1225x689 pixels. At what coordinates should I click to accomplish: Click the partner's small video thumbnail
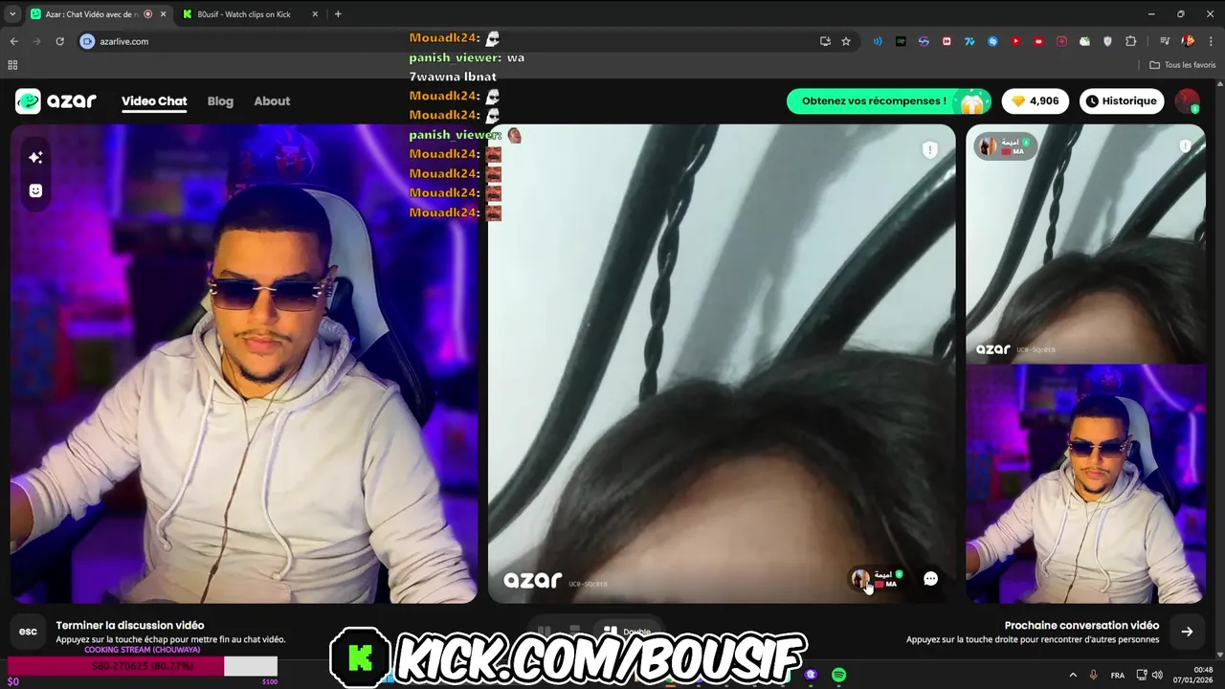(1085, 244)
